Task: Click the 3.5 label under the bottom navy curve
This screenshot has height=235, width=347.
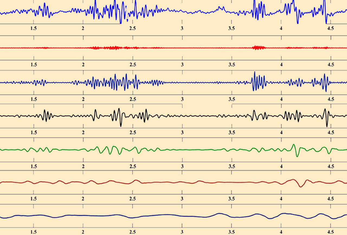Action: pyautogui.click(x=232, y=233)
